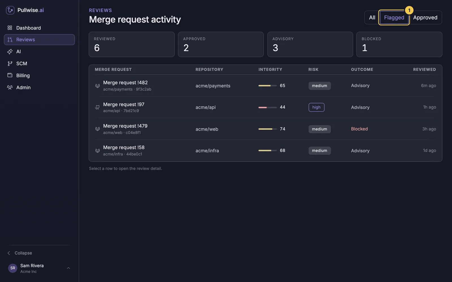Viewport: 452px width, 282px height.
Task: Switch to the Approved filter tab
Action: pos(425,17)
